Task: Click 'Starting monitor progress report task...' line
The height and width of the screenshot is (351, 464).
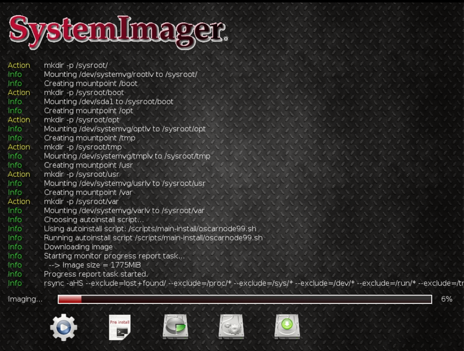Action: point(114,256)
